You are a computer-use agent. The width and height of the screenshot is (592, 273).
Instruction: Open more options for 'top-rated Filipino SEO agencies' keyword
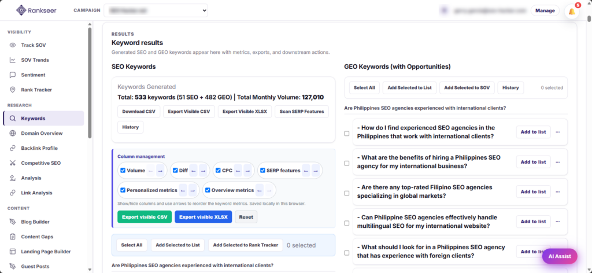coord(558,192)
